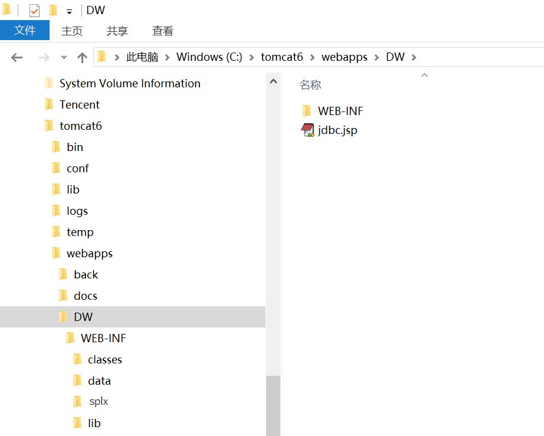Expand the chevron after DW in address bar
Image resolution: width=544 pixels, height=436 pixels.
point(414,57)
